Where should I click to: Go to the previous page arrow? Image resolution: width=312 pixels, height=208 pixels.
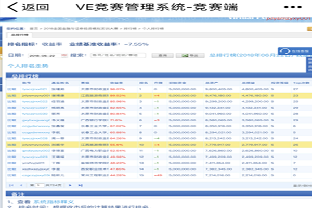(x=21, y=185)
